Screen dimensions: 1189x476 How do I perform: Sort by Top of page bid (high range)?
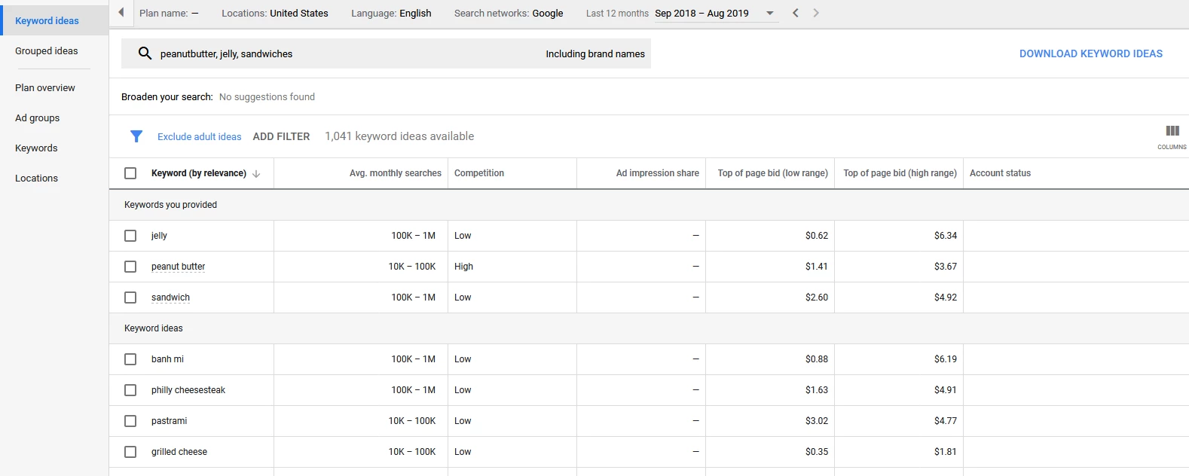tap(900, 173)
